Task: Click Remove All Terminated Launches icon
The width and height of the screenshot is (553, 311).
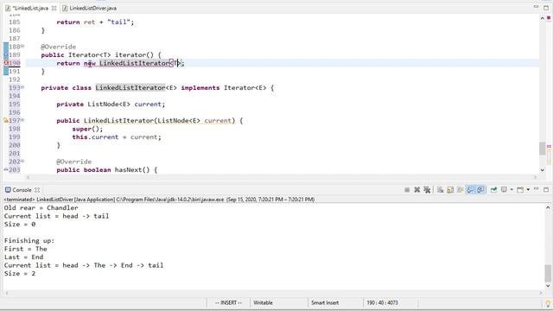Action: (427, 190)
